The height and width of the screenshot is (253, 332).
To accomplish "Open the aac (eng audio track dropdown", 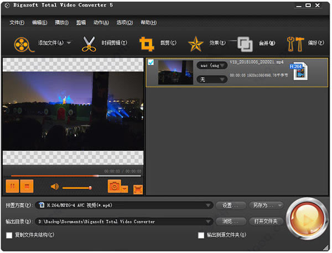I will (x=212, y=65).
